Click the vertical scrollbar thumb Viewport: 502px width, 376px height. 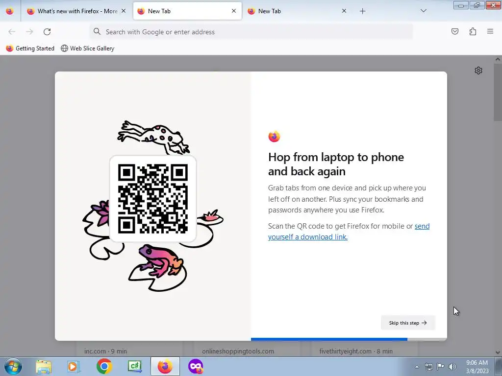click(x=498, y=92)
